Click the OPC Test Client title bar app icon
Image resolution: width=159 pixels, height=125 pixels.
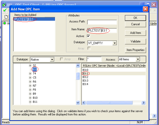click(4, 5)
